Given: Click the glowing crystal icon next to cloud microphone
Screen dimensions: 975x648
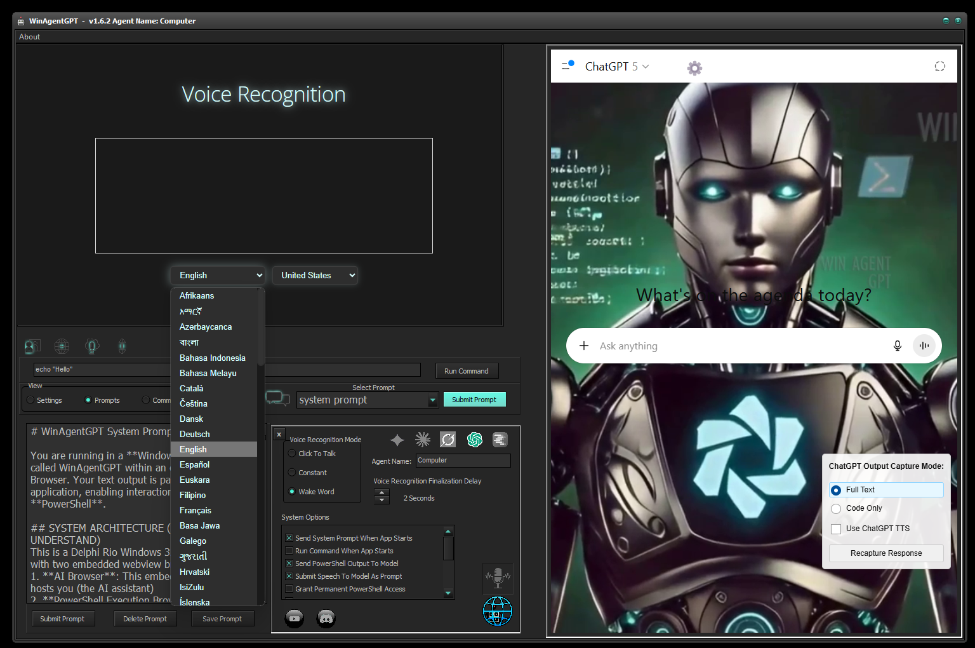Looking at the screenshot, I should [x=122, y=346].
